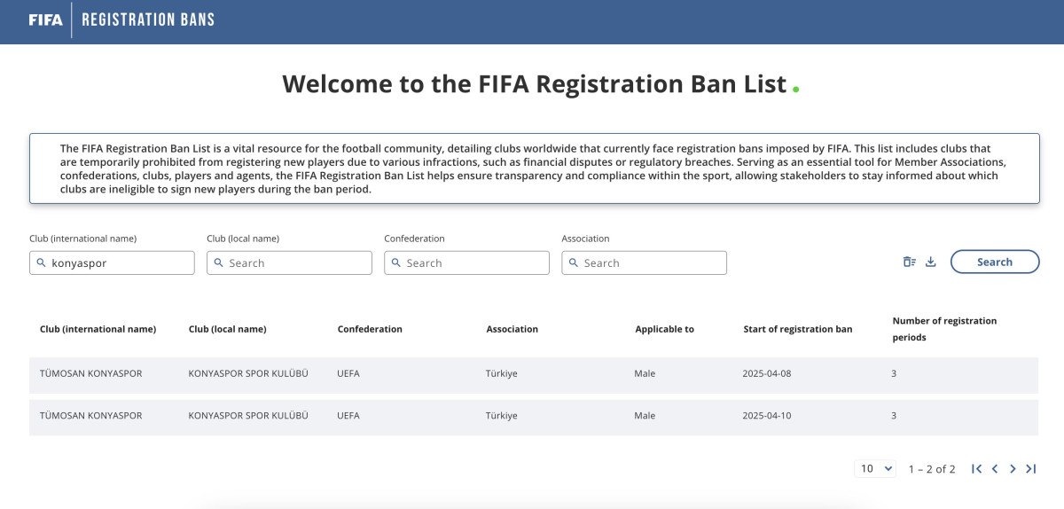Open the rows-per-page dropdown showing 10
Screen dimensions: 1064x509
[x=876, y=468]
